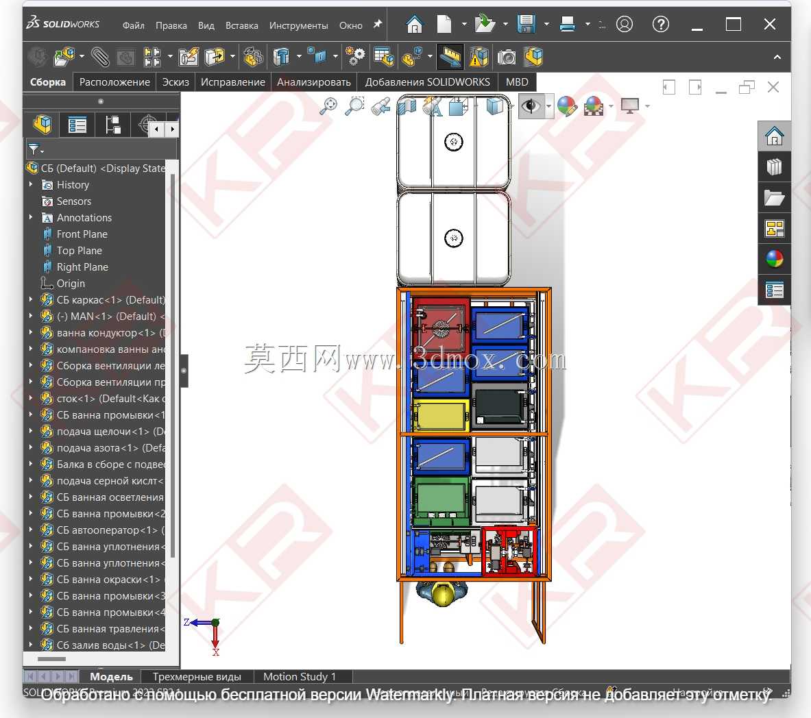Click the Move Component icon

tap(215, 57)
